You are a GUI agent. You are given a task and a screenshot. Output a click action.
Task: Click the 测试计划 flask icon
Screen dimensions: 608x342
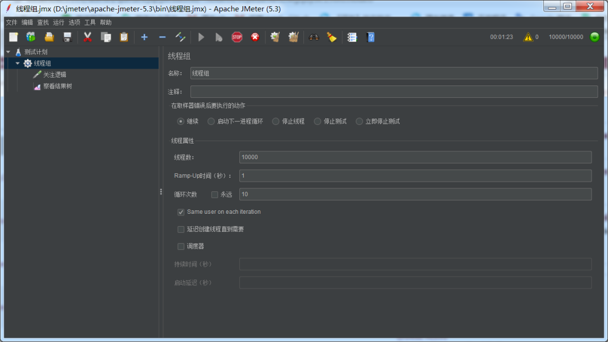tap(18, 52)
